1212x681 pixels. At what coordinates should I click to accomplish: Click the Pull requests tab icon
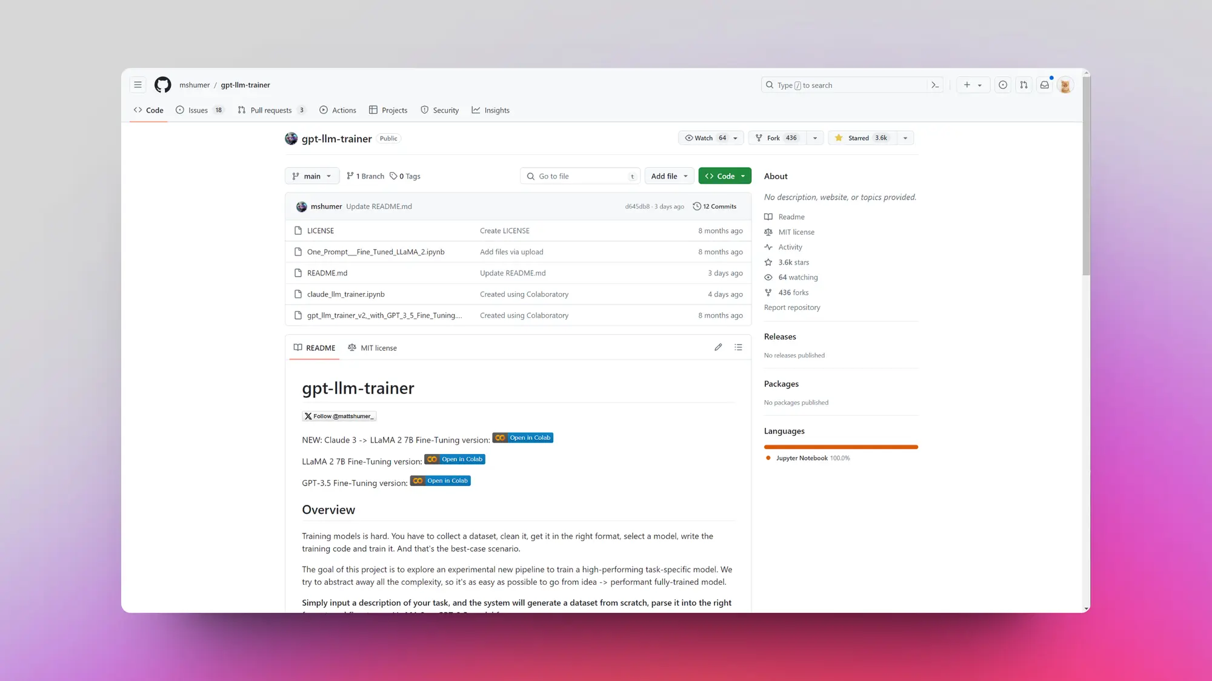[241, 110]
